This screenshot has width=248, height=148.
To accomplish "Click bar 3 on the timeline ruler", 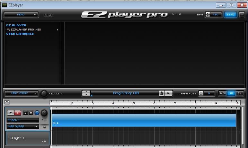I will [93, 103].
